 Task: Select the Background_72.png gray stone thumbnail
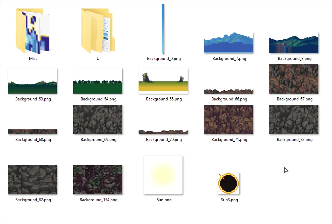click(x=294, y=119)
